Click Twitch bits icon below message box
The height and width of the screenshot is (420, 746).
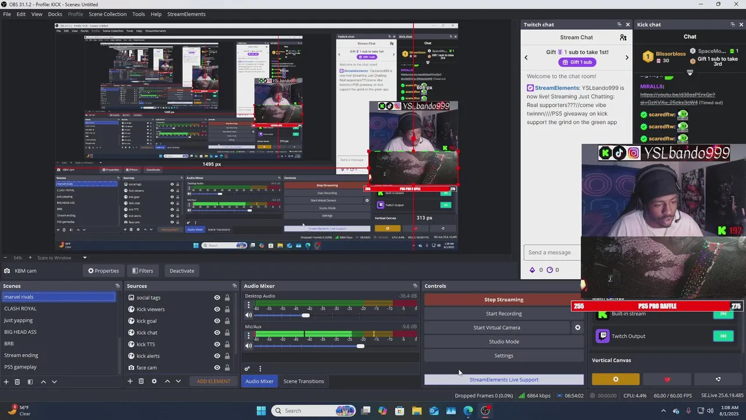tap(532, 270)
